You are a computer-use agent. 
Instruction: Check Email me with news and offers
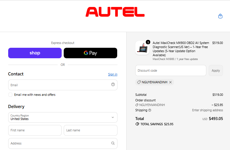(10, 95)
